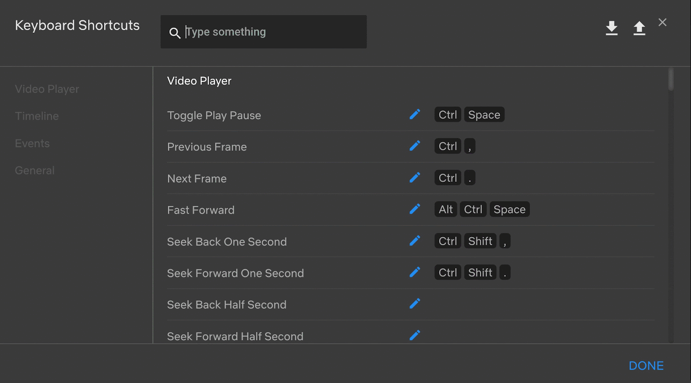The image size is (691, 383).
Task: Go to the Video Player section
Action: [x=47, y=89]
